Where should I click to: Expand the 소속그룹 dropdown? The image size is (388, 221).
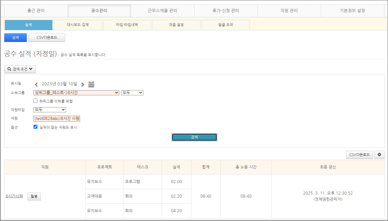[x=76, y=93]
